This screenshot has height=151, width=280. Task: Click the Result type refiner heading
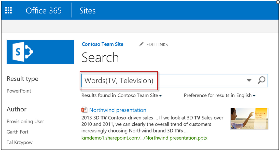pyautogui.click(x=22, y=79)
